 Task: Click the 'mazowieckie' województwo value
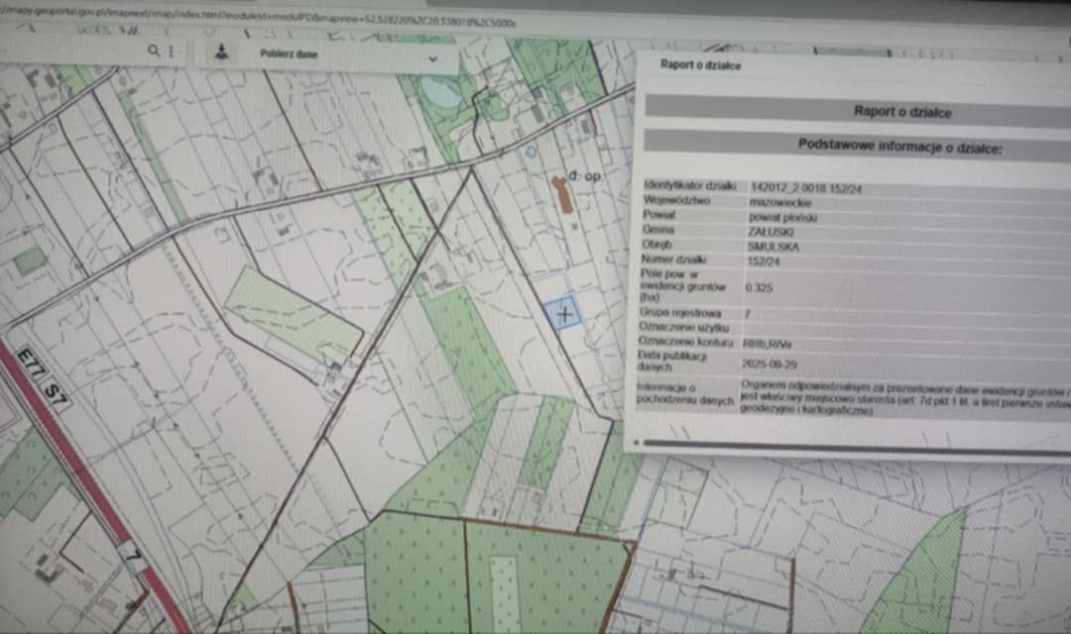pos(780,203)
